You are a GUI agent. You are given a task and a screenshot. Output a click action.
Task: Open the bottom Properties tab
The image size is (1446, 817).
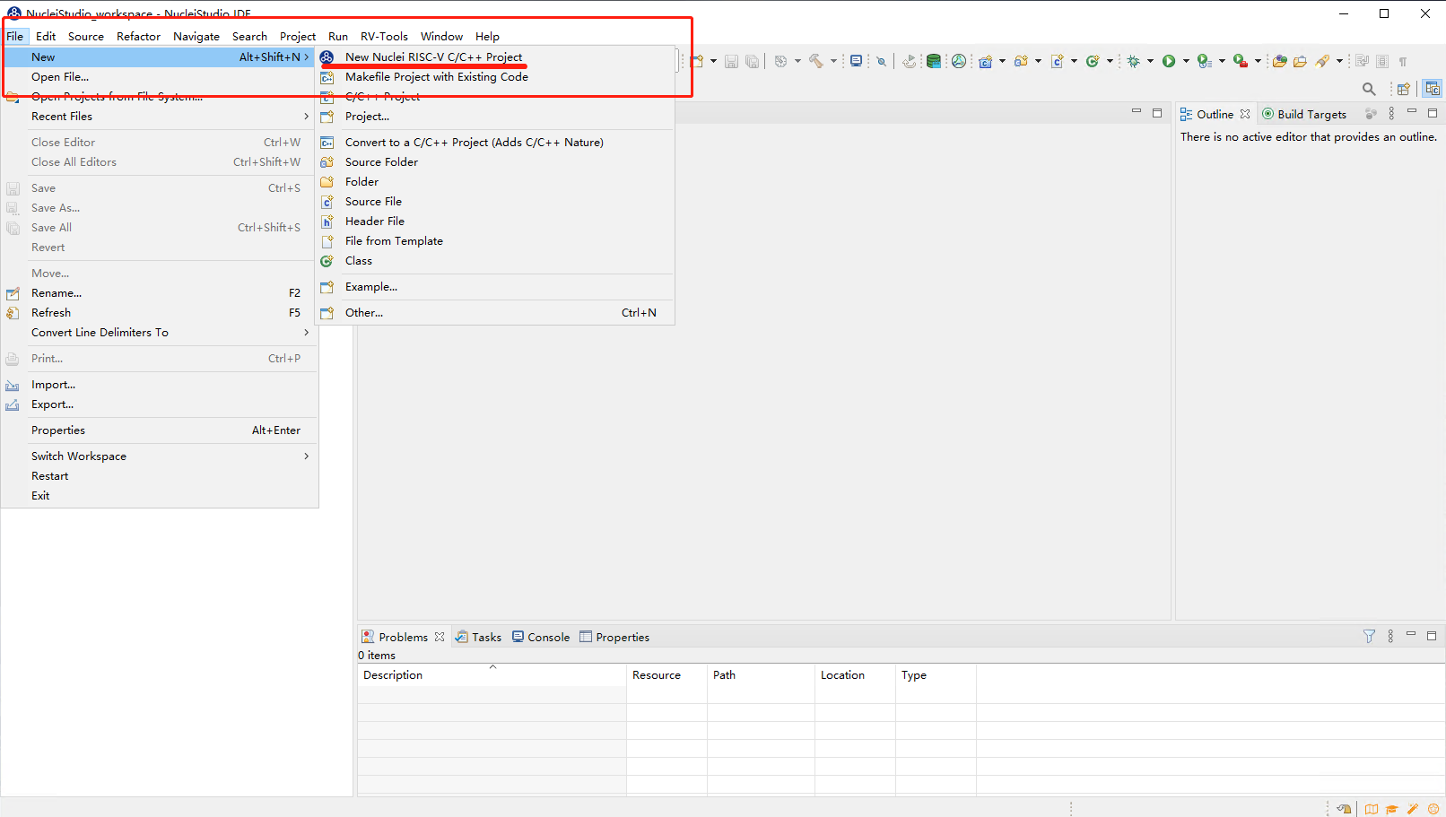pos(614,637)
